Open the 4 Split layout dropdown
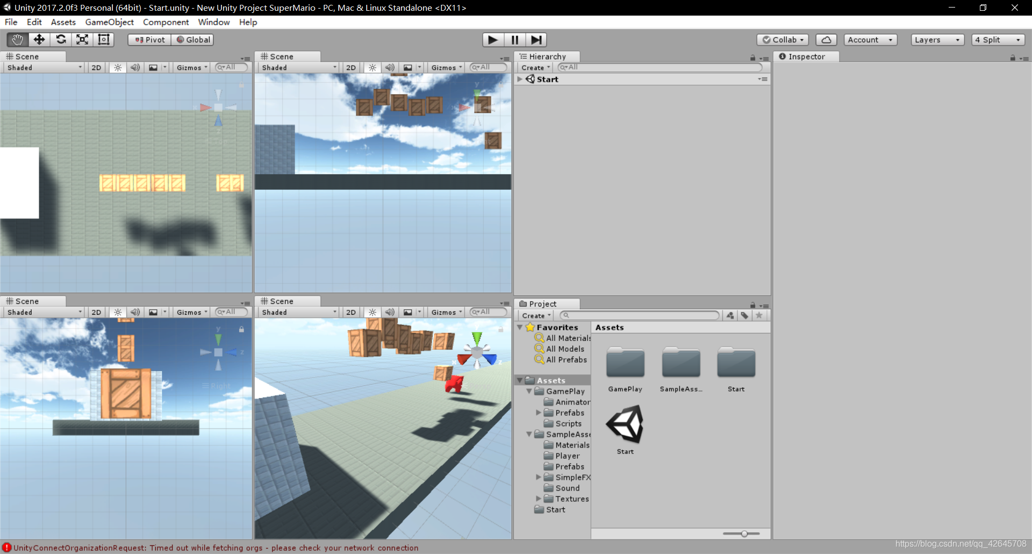This screenshot has height=554, width=1032. [x=998, y=40]
